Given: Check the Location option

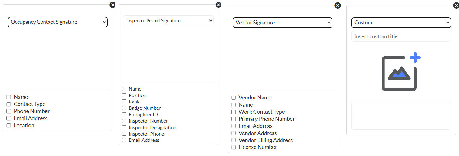Looking at the screenshot, I should click(x=9, y=125).
